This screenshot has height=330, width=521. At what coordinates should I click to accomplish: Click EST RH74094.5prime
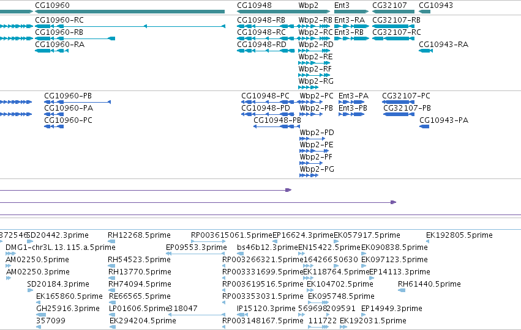click(x=140, y=285)
